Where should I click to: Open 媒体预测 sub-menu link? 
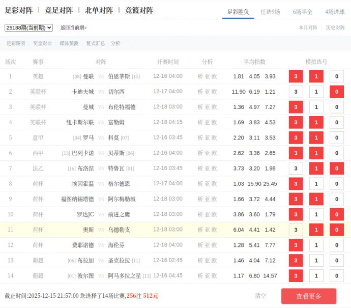click(x=69, y=43)
